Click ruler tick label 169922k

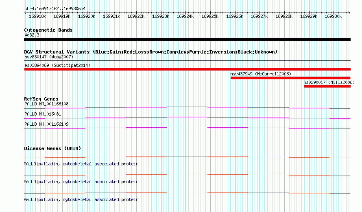tap(136, 16)
